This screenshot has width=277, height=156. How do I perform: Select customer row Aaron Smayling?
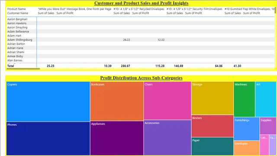click(17, 27)
